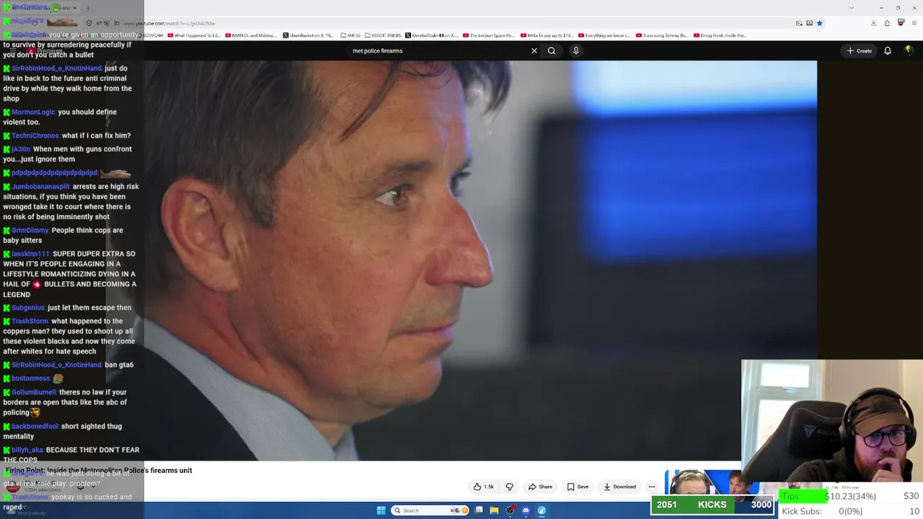Open more actions ellipsis under video

point(652,487)
